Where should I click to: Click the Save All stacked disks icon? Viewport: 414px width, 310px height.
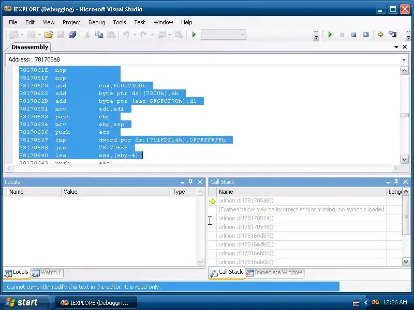pos(72,35)
